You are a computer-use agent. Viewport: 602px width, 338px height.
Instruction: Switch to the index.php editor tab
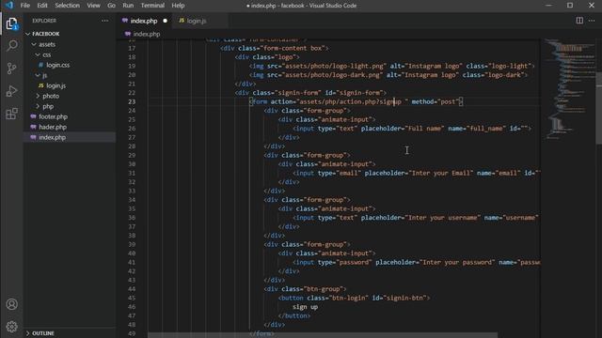(x=144, y=21)
